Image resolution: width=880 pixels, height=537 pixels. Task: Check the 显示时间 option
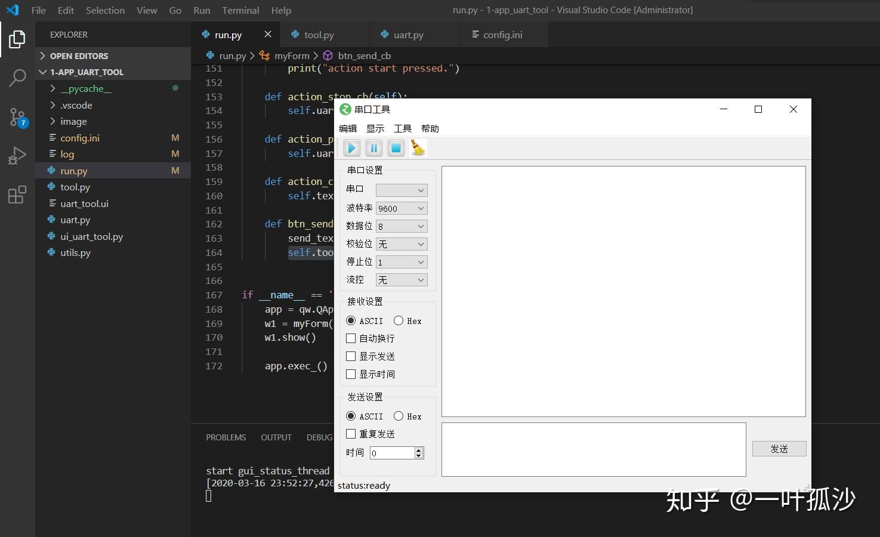point(351,374)
